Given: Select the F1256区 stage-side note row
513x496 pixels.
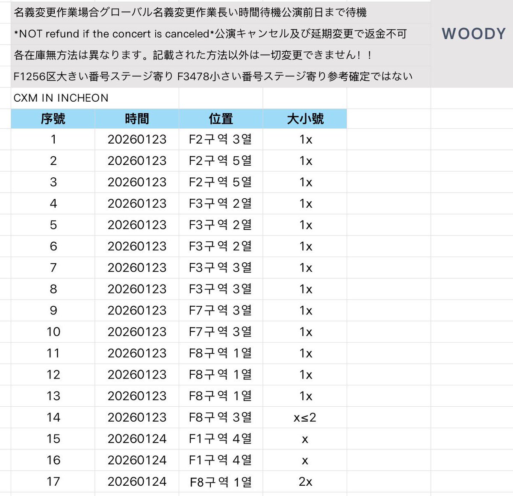Looking at the screenshot, I should [221, 76].
